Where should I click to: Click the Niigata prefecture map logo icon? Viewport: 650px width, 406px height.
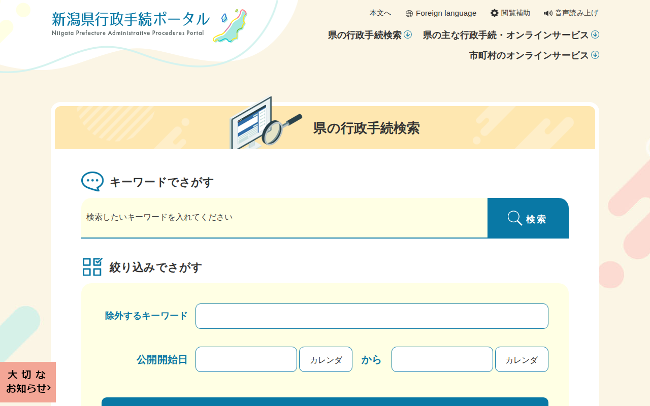(x=230, y=25)
